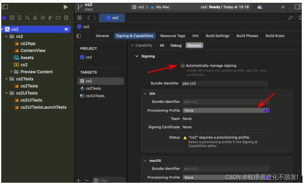Viewport: 303px width, 183px height.
Task: Open the Build Rules tab
Action: tap(275, 36)
